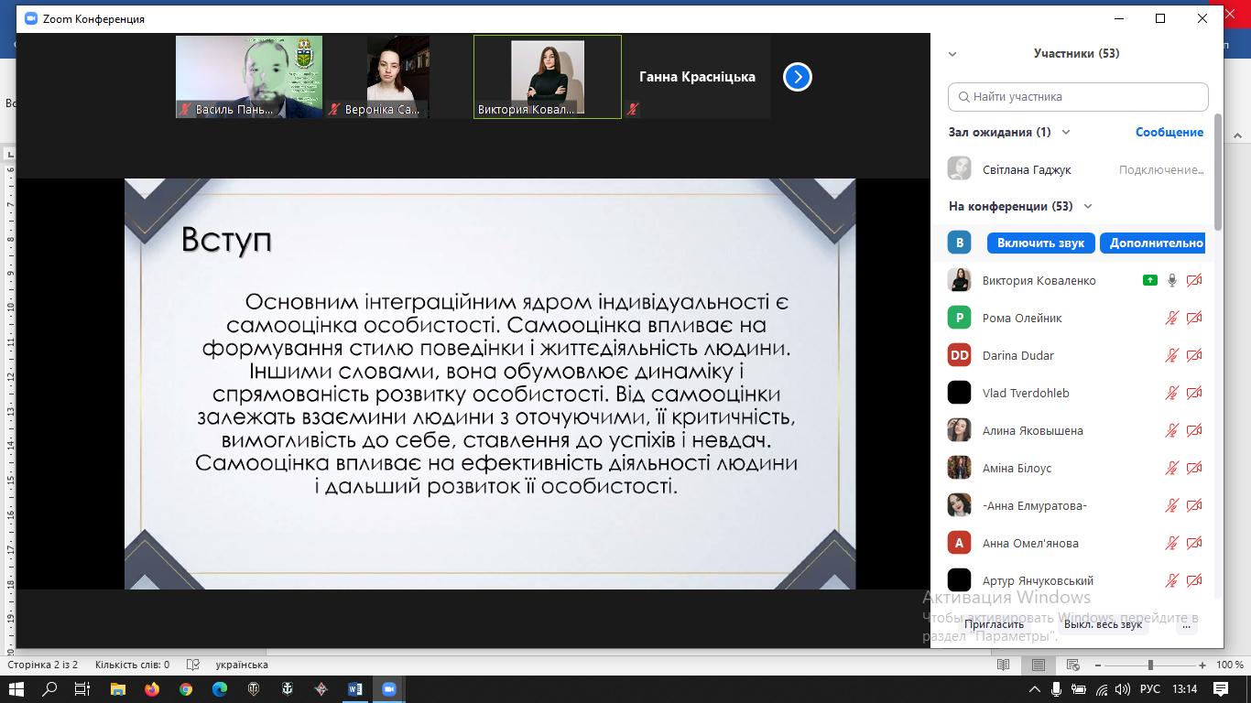The width and height of the screenshot is (1251, 703).
Task: Click the Дополнительно button
Action: pyautogui.click(x=1156, y=243)
